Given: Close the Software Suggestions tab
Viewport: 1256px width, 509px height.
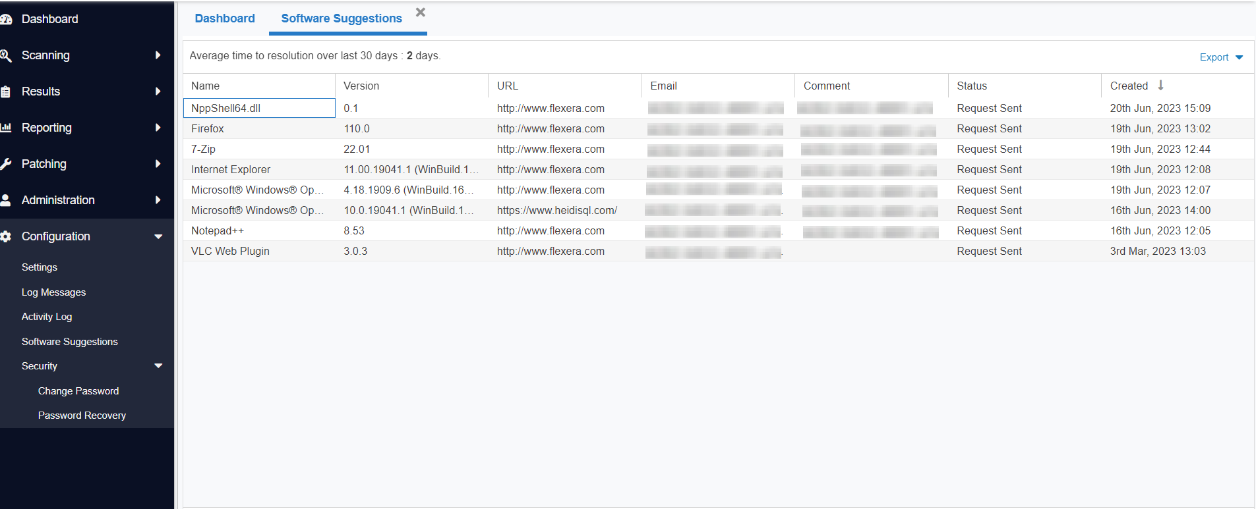Looking at the screenshot, I should pyautogui.click(x=421, y=13).
